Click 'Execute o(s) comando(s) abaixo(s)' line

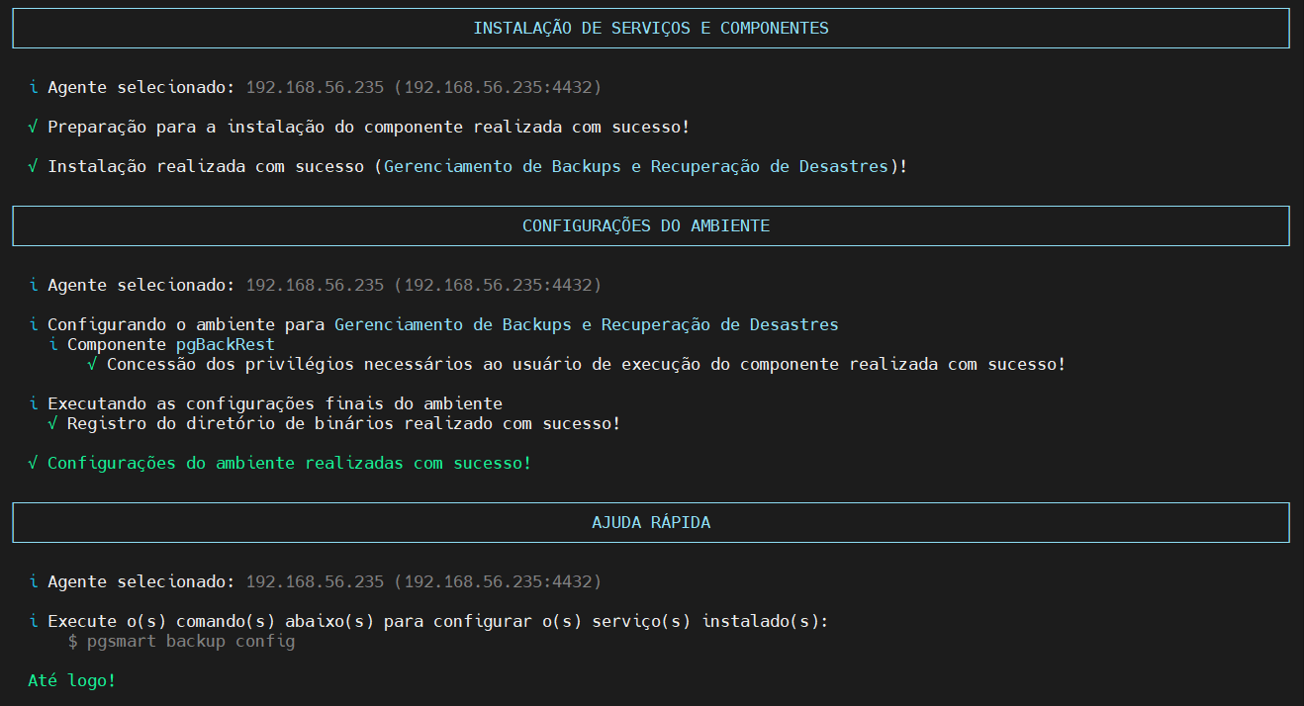point(428,621)
